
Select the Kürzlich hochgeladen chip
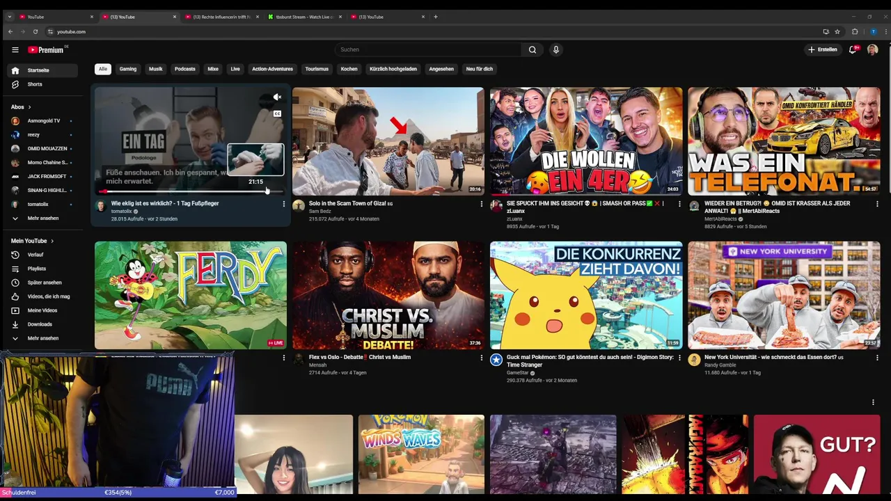393,69
